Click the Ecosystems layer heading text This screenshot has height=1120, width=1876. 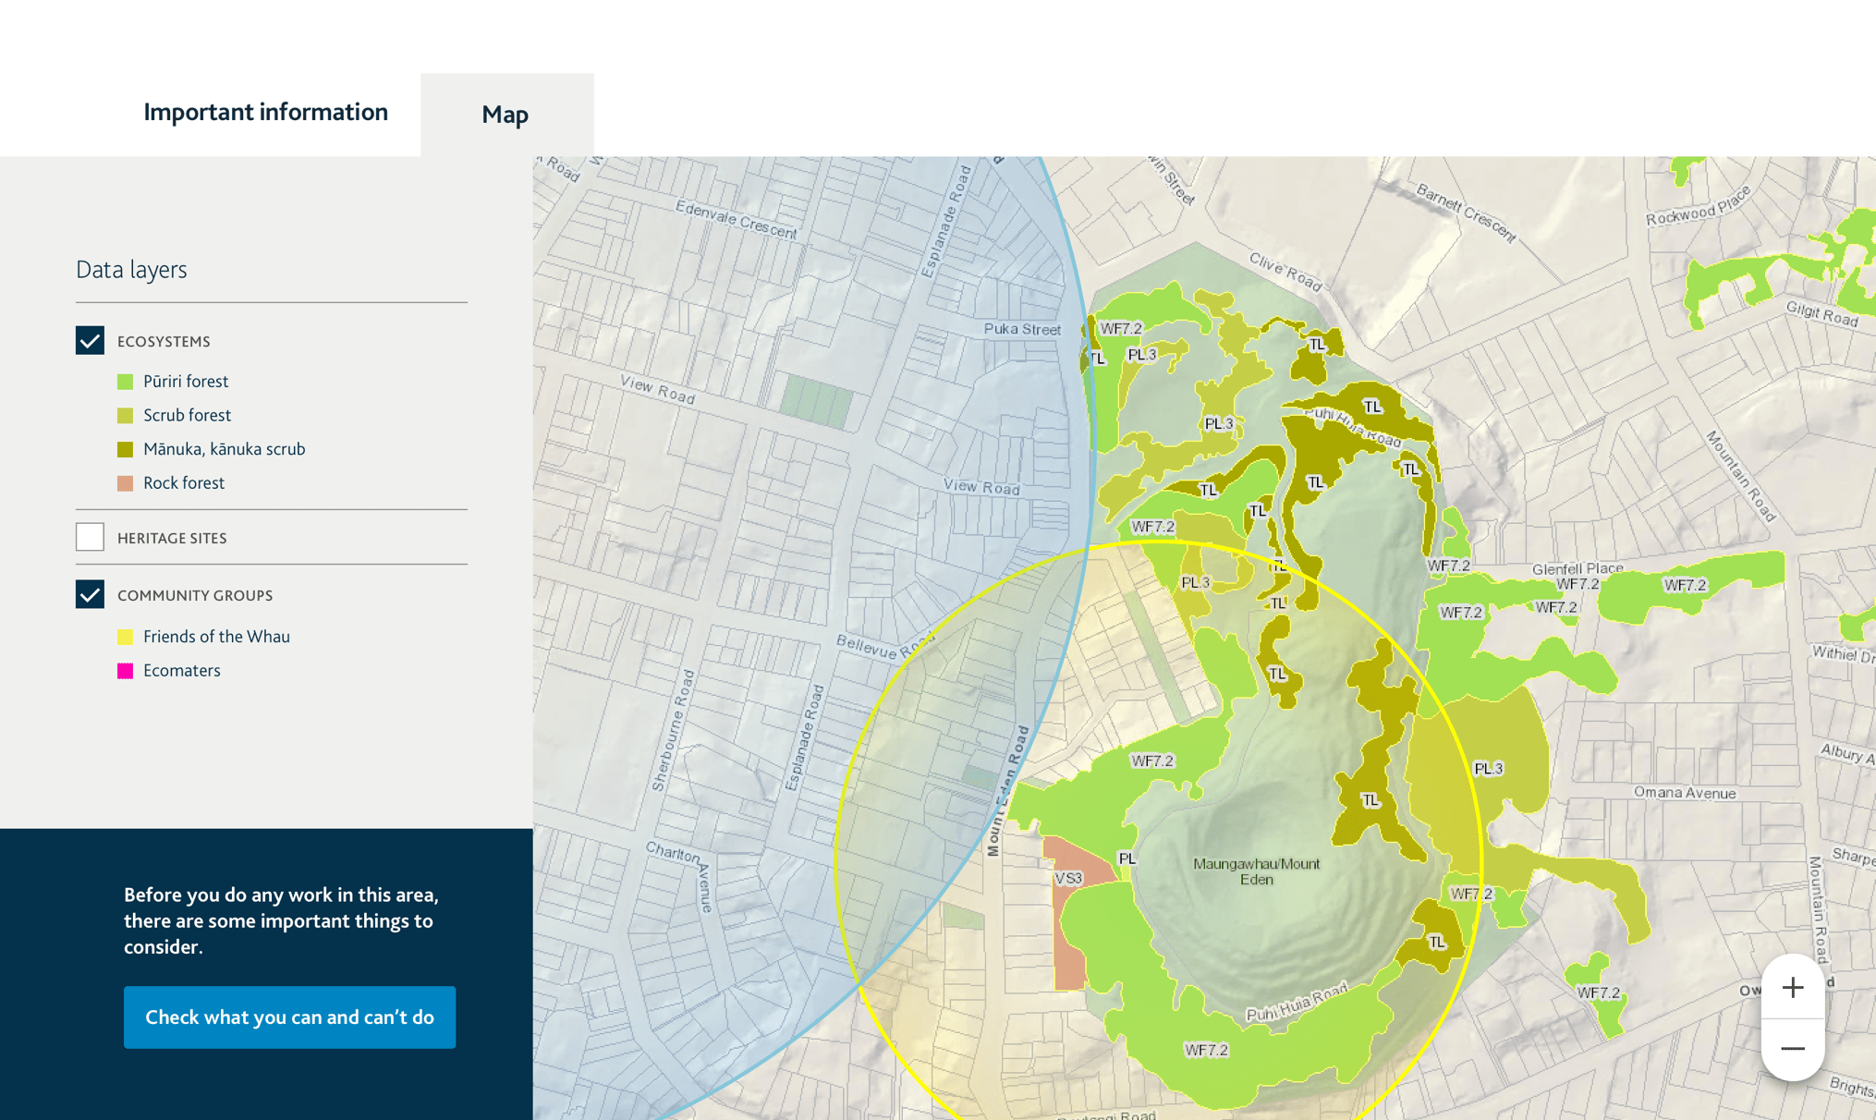click(x=164, y=342)
